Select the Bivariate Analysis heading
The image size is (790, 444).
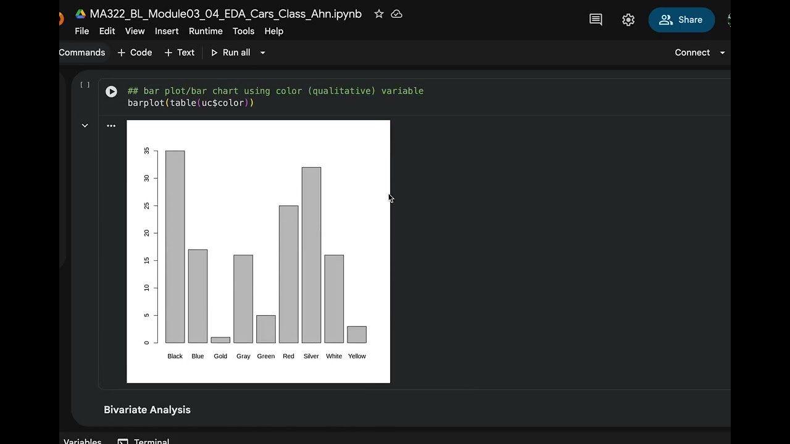coord(147,409)
